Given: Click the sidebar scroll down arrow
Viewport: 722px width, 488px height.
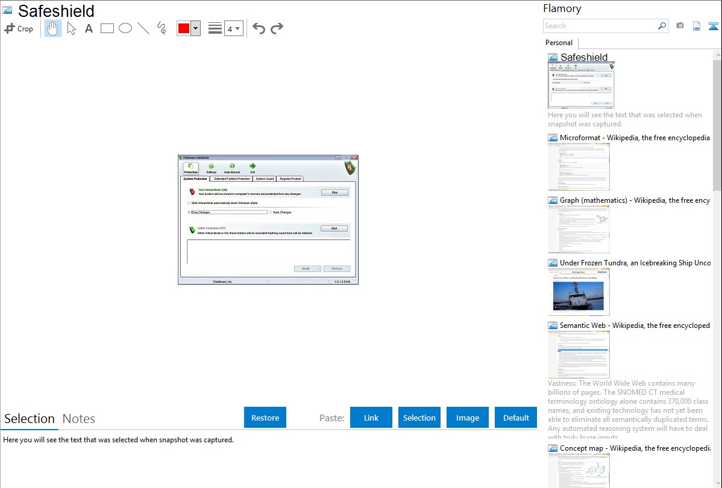Looking at the screenshot, I should (717, 483).
